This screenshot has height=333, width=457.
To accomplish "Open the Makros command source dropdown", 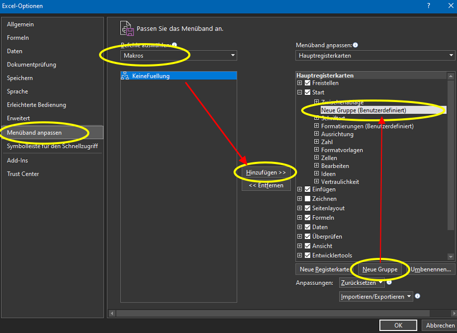I will (x=178, y=55).
